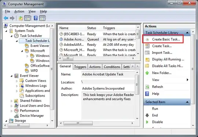Viewport: 198px width, 137px height.
Task: Click the Display All Running folder icon
Action: [x=147, y=59]
